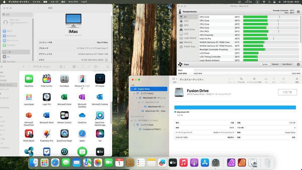The width and height of the screenshot is (302, 170).
Task: Open the ヘルプ menu
Action: tap(84, 2)
